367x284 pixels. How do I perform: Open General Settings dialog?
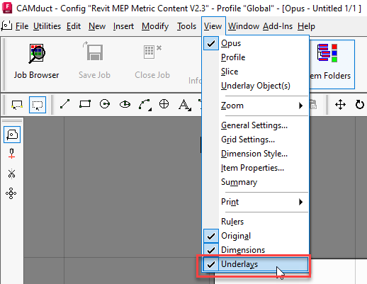click(x=256, y=125)
